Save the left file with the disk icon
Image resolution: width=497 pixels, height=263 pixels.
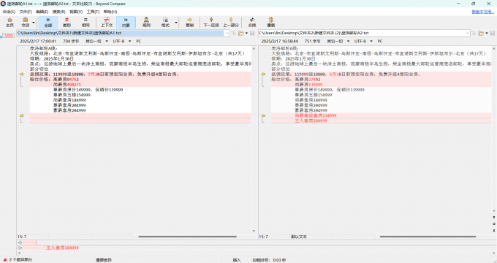tap(252, 33)
